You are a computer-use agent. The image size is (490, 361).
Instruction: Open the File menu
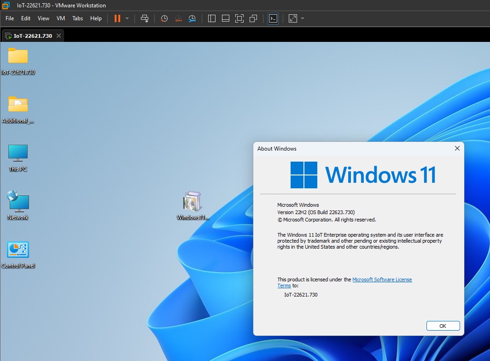click(x=10, y=18)
